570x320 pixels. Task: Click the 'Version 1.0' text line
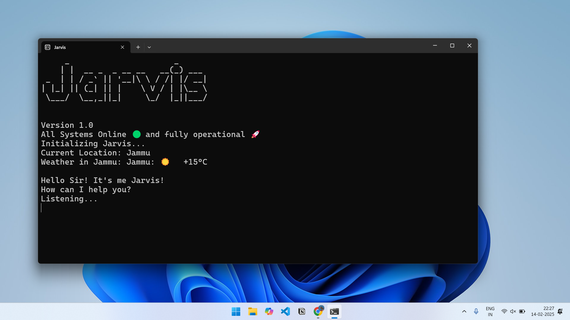(x=67, y=125)
